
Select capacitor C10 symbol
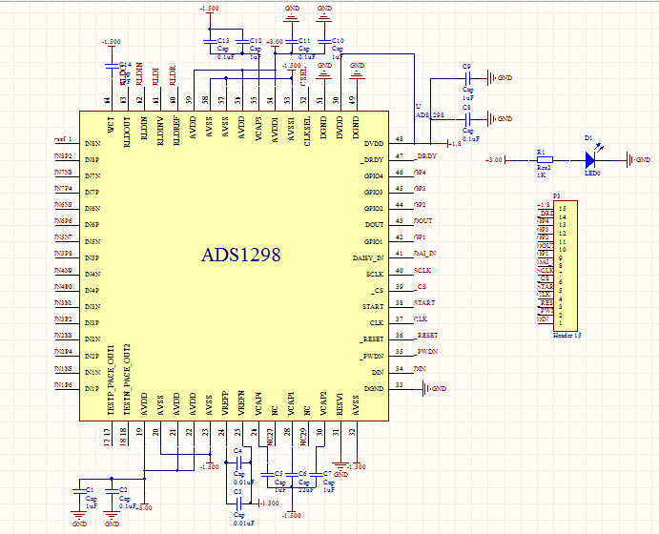(324, 42)
